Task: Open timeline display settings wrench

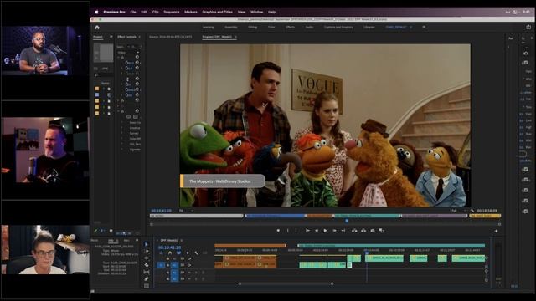Action: click(196, 253)
